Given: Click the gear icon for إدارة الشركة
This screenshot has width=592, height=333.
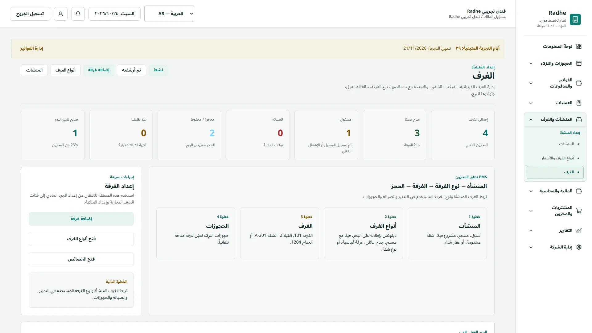Looking at the screenshot, I should coord(579,247).
